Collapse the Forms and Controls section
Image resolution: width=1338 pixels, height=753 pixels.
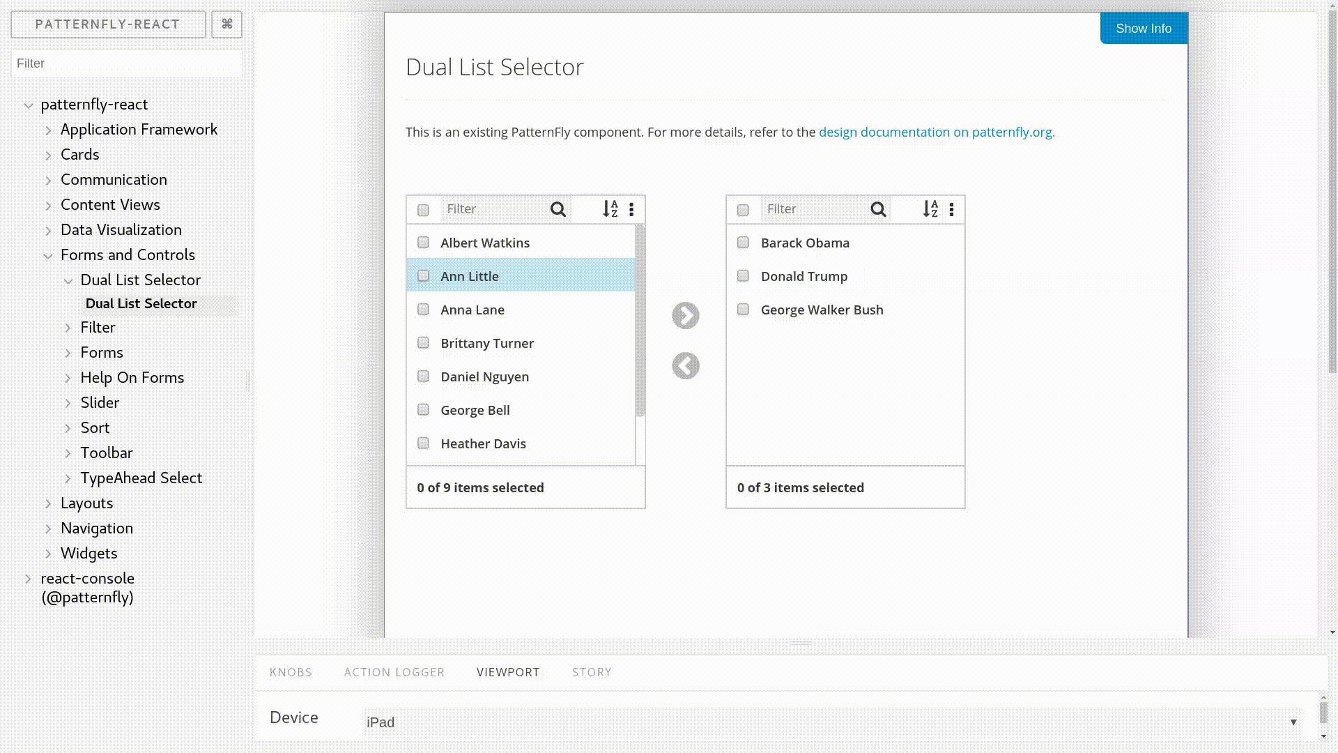[x=48, y=256]
